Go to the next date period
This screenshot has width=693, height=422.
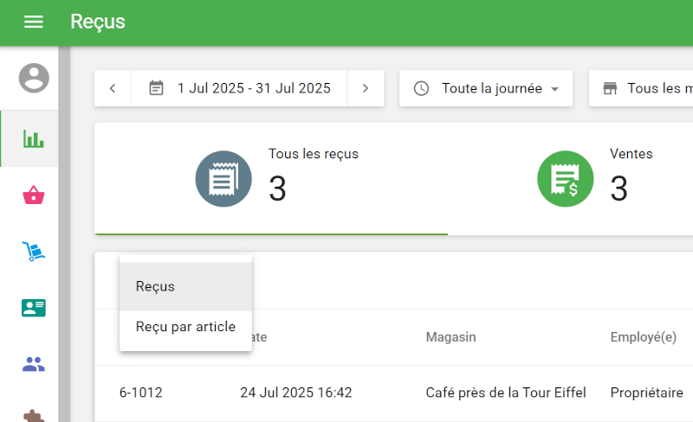(366, 88)
